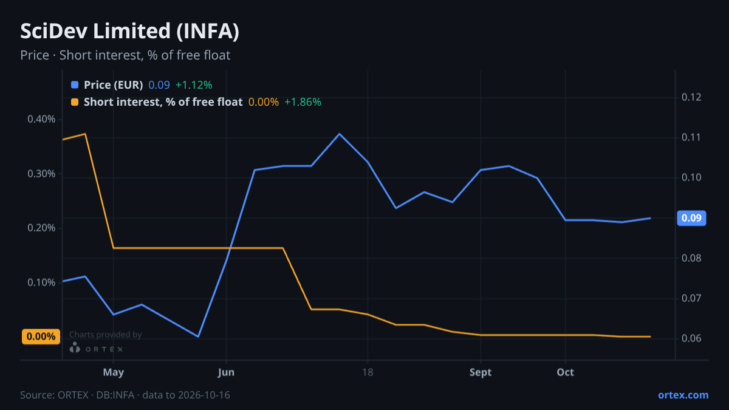Click the 0.07 right axis price label

692,298
